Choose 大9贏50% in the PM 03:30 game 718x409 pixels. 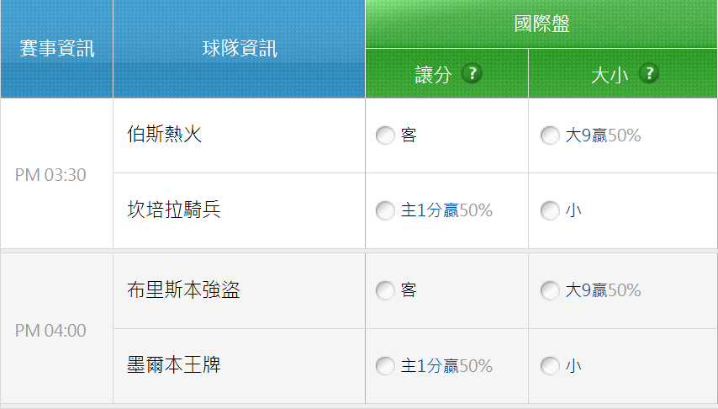tap(550, 135)
